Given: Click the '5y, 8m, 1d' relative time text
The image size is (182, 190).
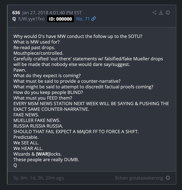Looking at the screenshot, I should pos(38,178).
